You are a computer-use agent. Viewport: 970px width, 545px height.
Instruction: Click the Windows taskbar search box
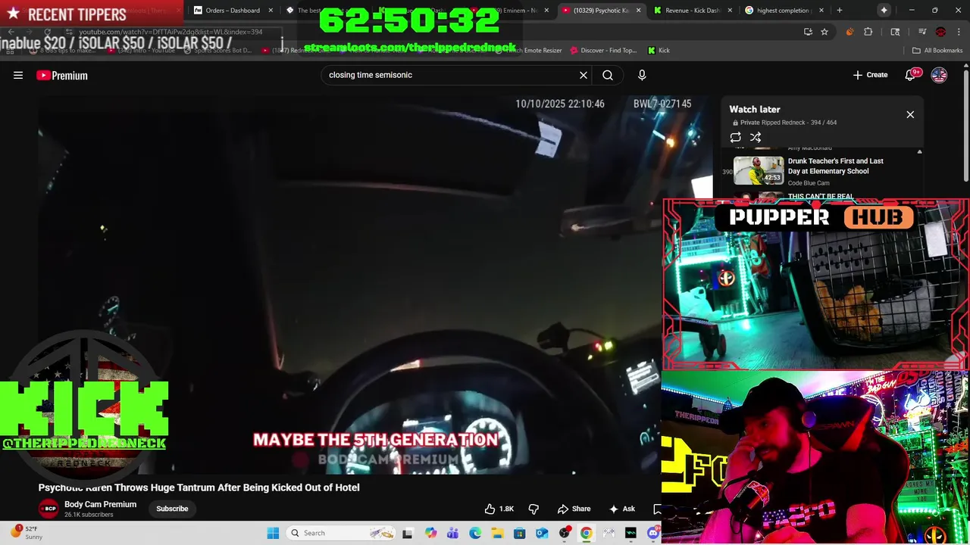click(341, 533)
